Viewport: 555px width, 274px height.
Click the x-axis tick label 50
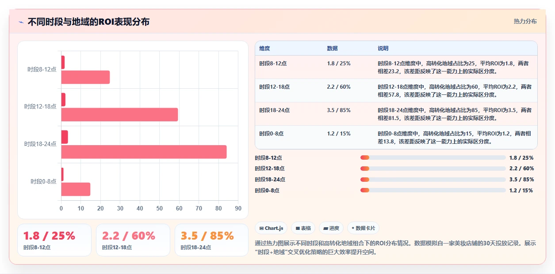(160, 208)
